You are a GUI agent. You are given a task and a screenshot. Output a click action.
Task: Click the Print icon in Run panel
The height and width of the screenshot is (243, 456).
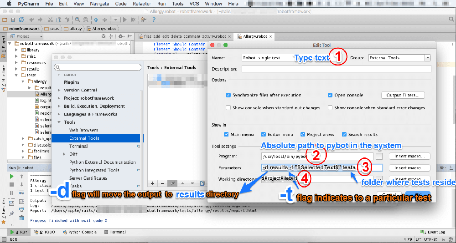pyautogui.click(x=21, y=210)
